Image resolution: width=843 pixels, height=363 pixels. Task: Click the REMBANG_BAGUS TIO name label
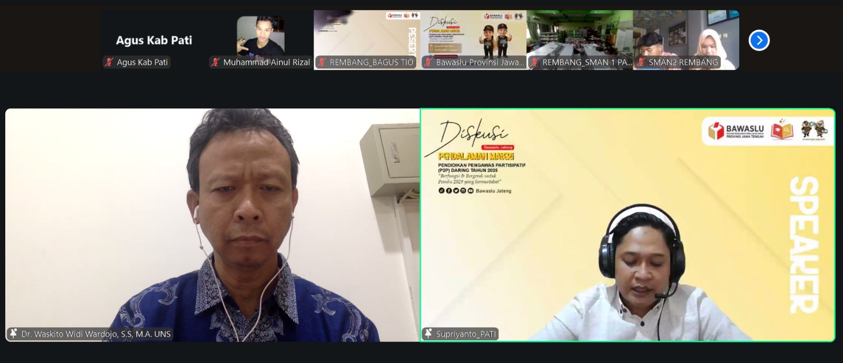[x=371, y=62]
